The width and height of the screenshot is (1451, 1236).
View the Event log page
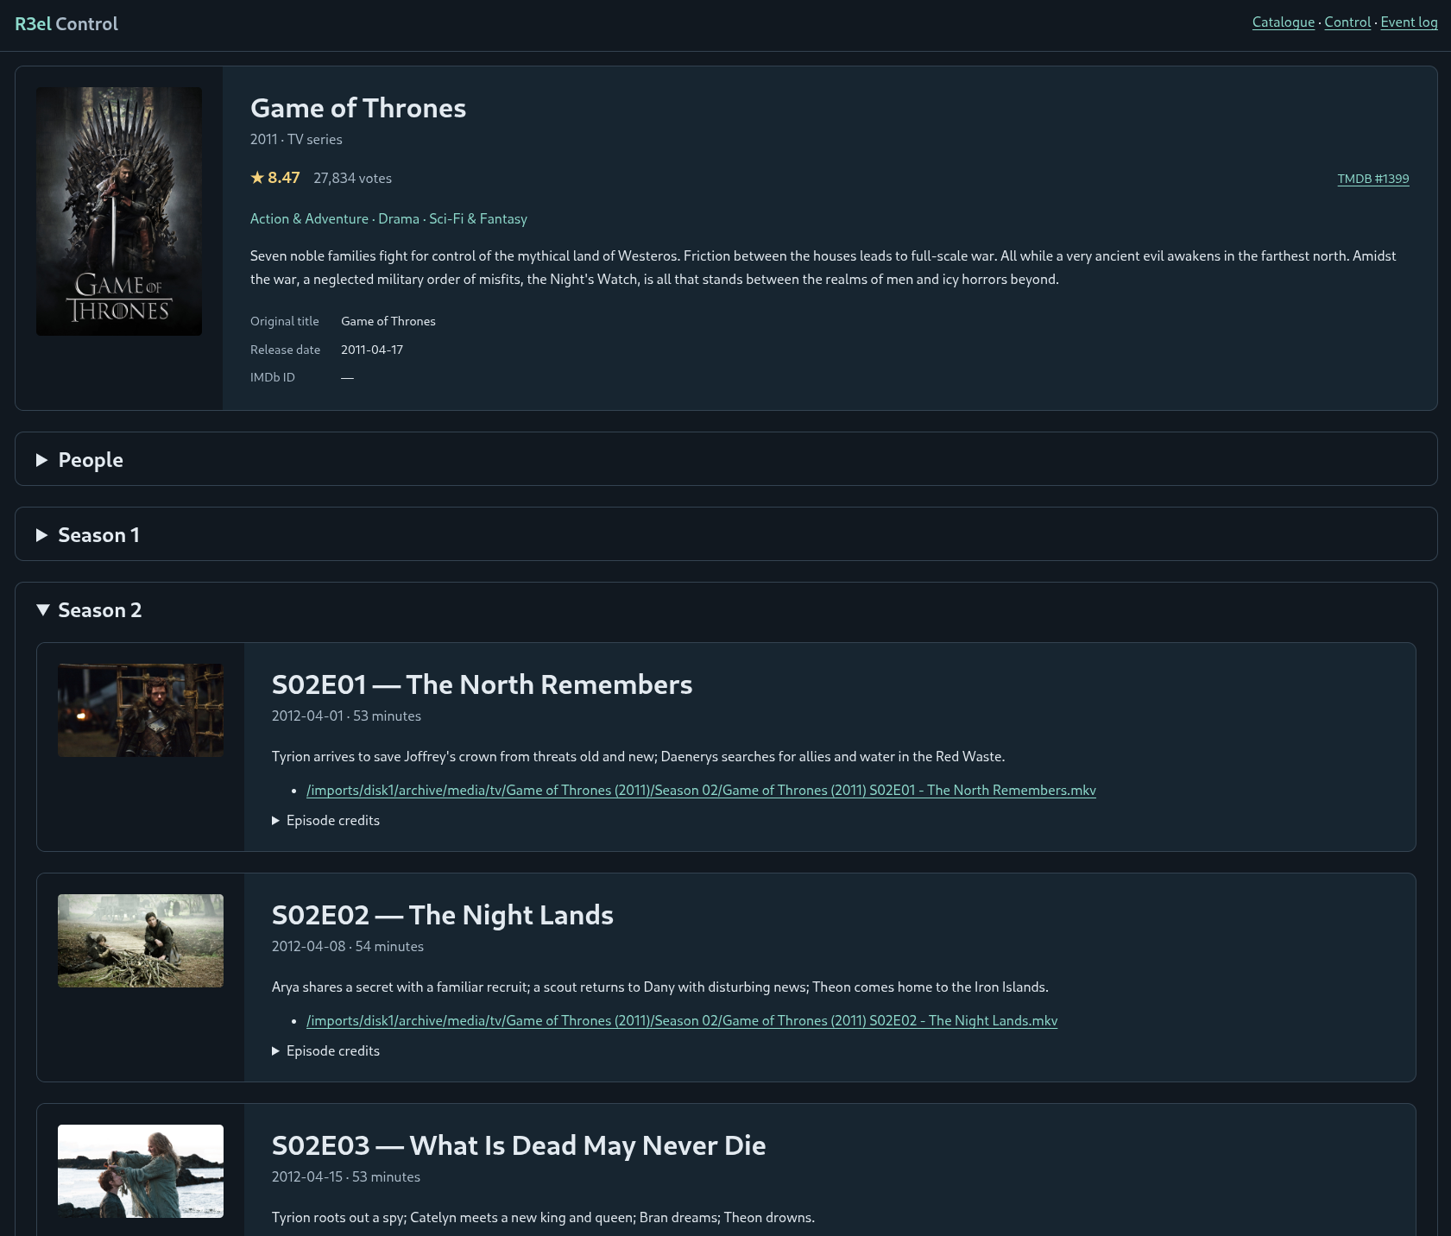(1409, 22)
